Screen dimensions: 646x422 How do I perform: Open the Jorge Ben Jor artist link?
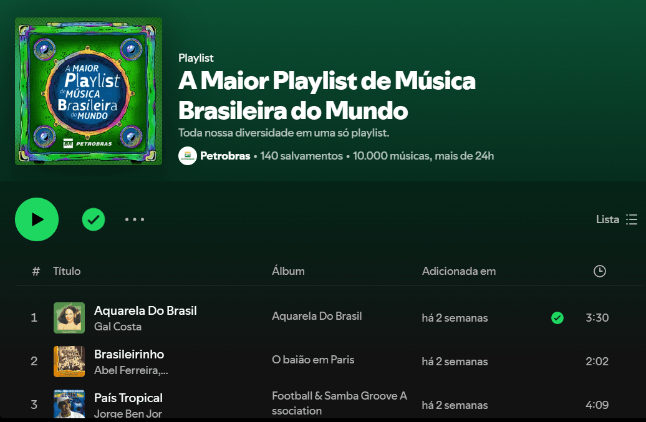tap(128, 413)
